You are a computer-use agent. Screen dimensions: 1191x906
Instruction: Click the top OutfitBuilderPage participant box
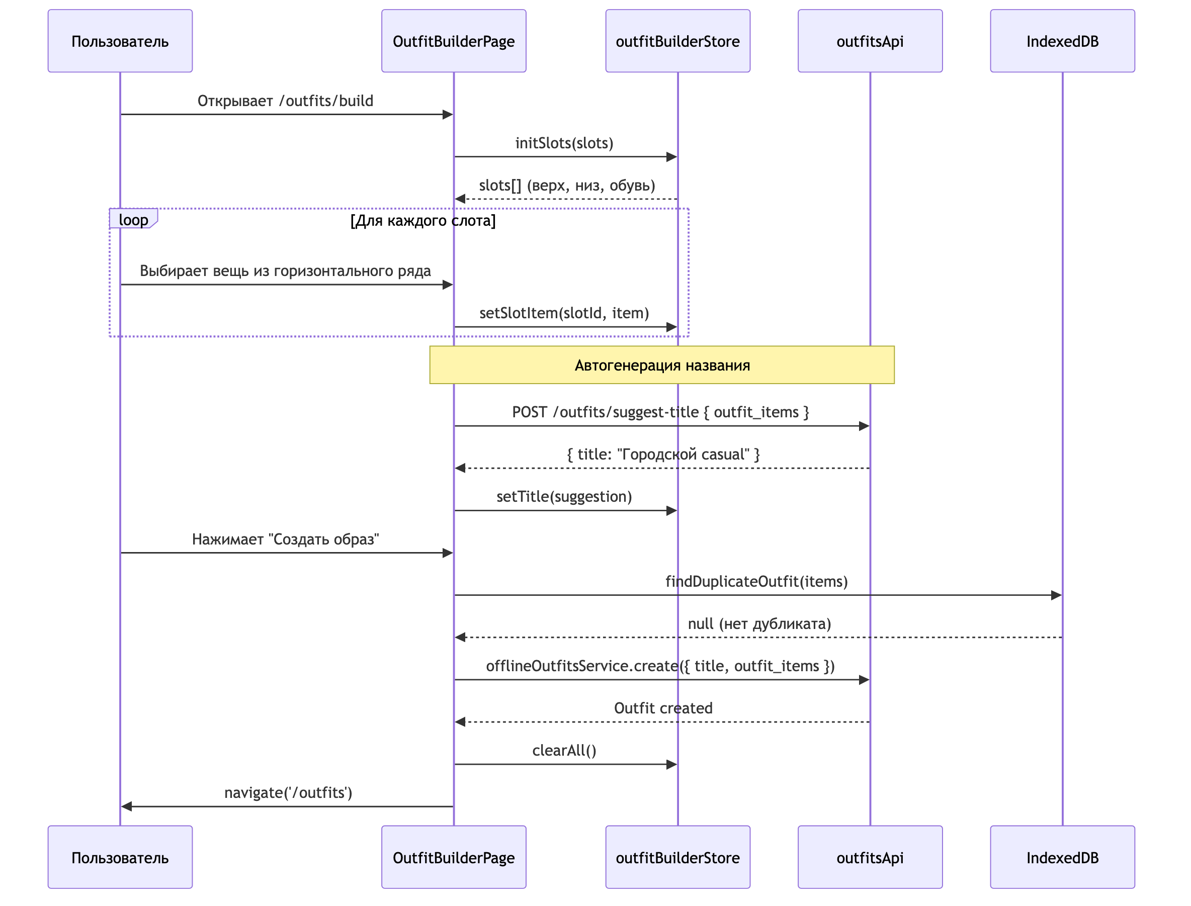[453, 41]
